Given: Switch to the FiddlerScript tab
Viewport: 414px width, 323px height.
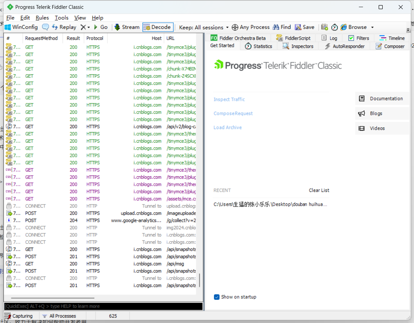Looking at the screenshot, I should pos(294,38).
